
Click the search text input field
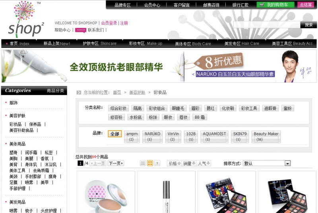click(x=267, y=25)
